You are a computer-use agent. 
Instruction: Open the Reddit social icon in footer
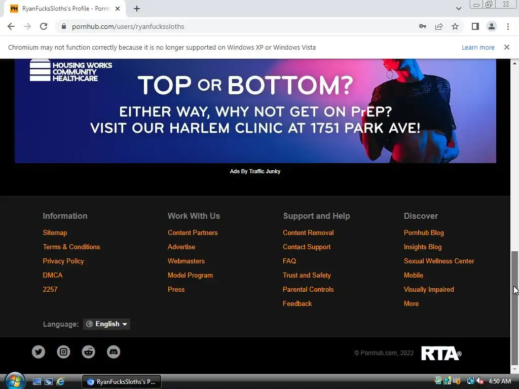pos(88,352)
